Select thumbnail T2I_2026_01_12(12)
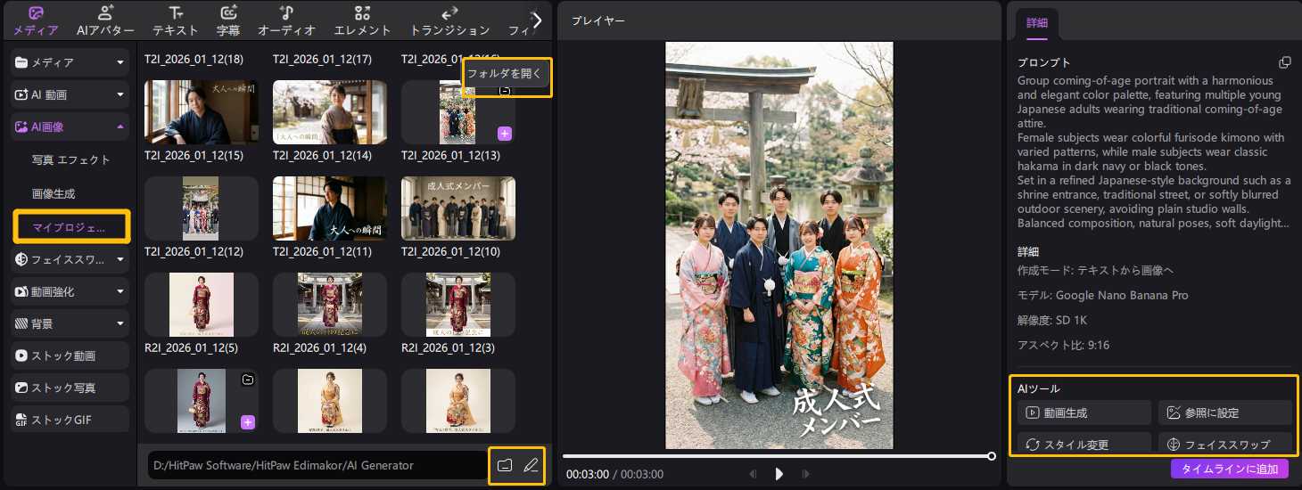 point(202,208)
